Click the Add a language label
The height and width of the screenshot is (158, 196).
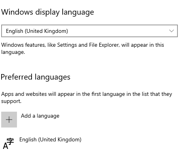click(x=40, y=116)
